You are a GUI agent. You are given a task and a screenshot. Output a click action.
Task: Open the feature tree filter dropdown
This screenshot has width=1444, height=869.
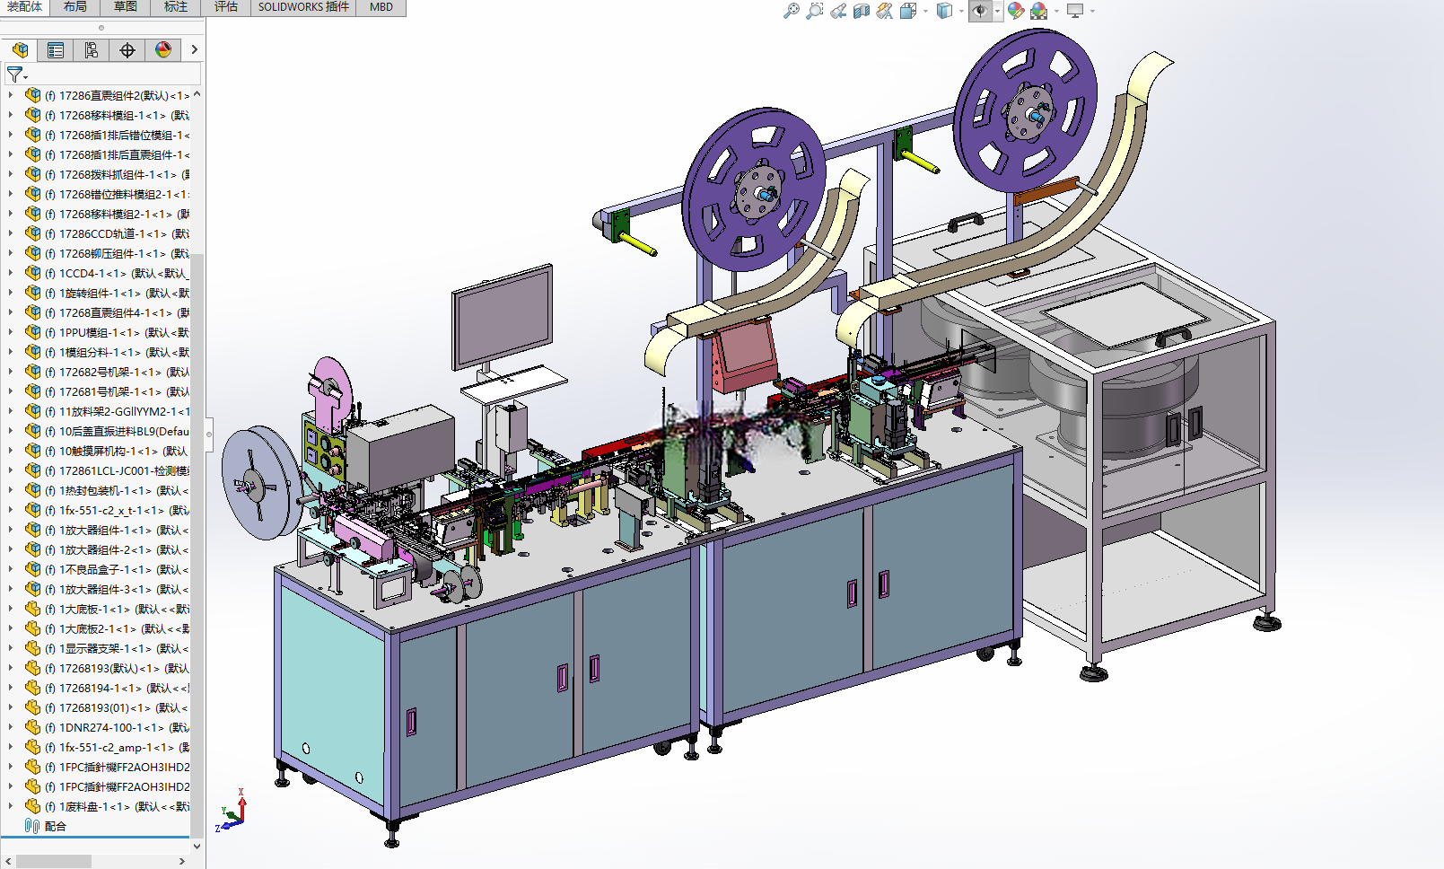[17, 75]
